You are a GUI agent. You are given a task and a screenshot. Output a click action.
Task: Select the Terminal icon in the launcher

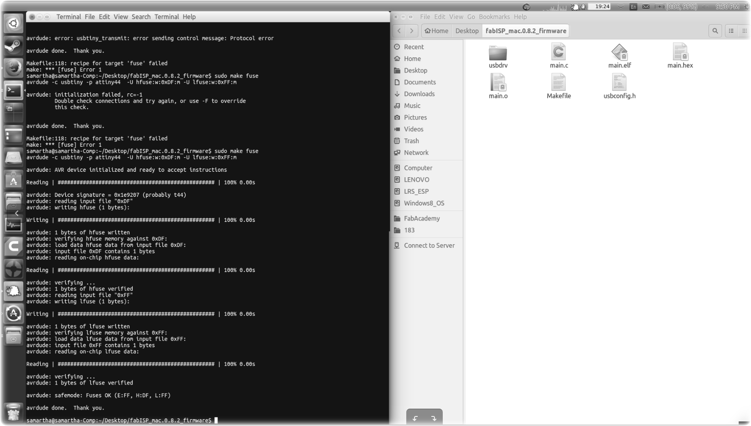pyautogui.click(x=13, y=91)
